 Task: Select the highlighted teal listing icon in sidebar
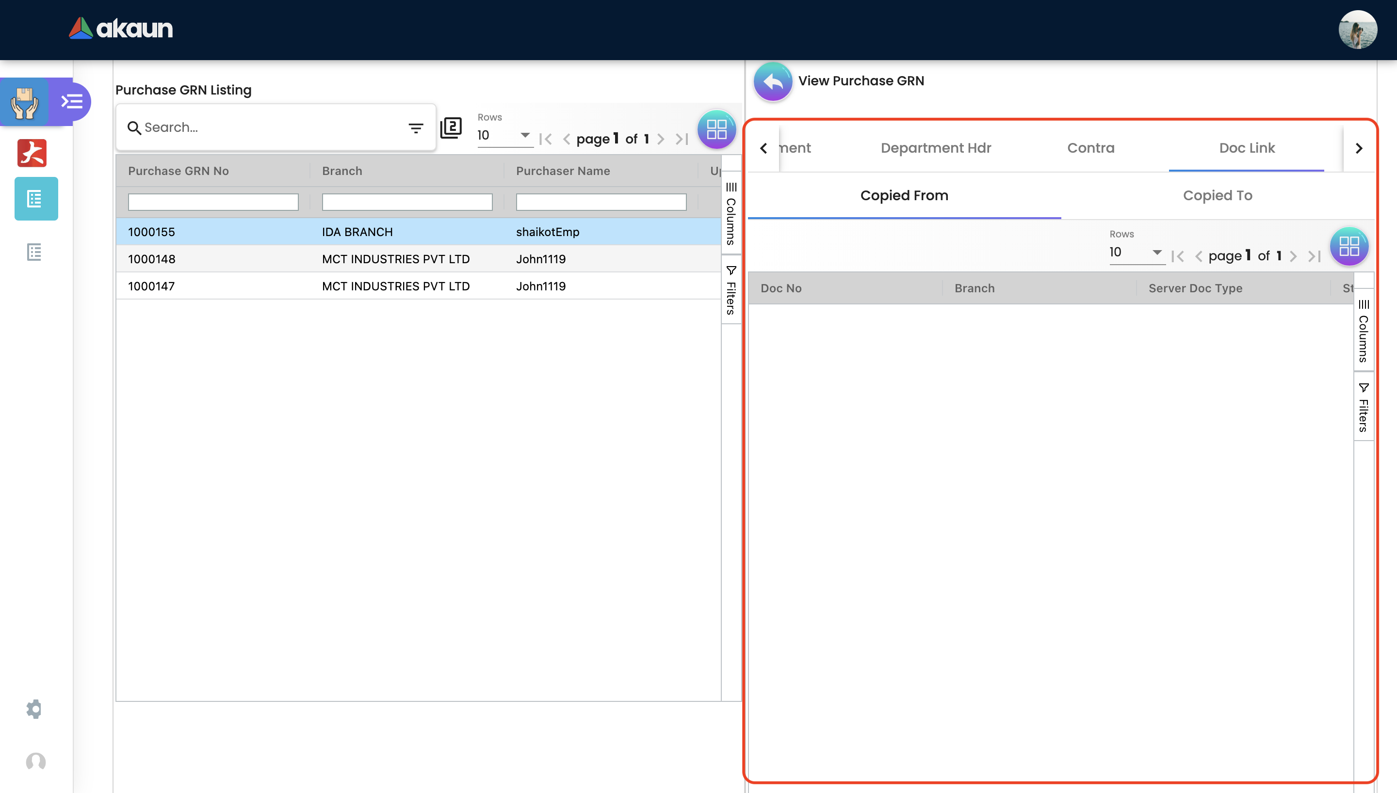coord(36,199)
